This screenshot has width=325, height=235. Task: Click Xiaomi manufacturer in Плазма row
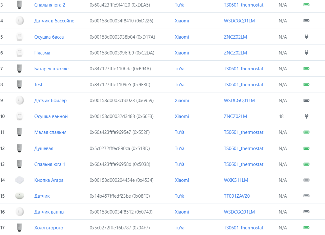(x=182, y=53)
